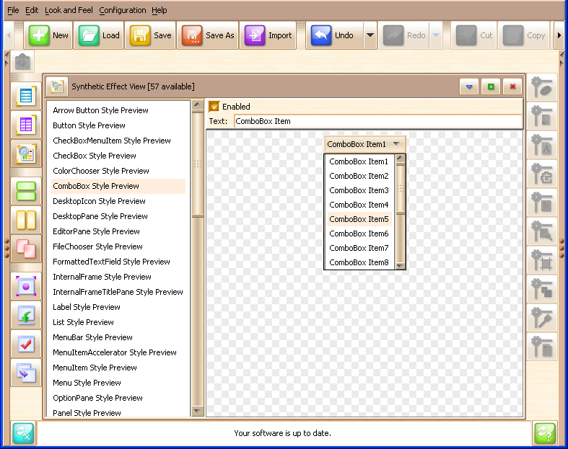Viewport: 568px width, 449px height.
Task: Maximize the Synthetic Effect View panel with green button
Action: (x=491, y=86)
